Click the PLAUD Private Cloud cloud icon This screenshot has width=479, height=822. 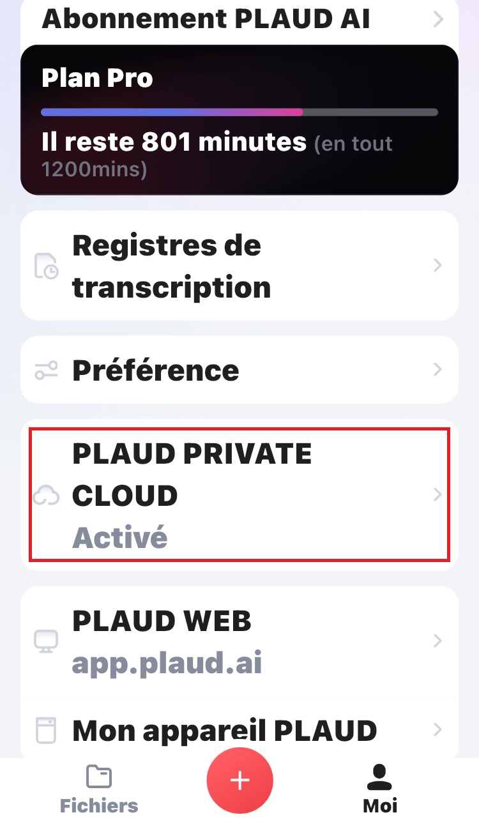tap(46, 495)
